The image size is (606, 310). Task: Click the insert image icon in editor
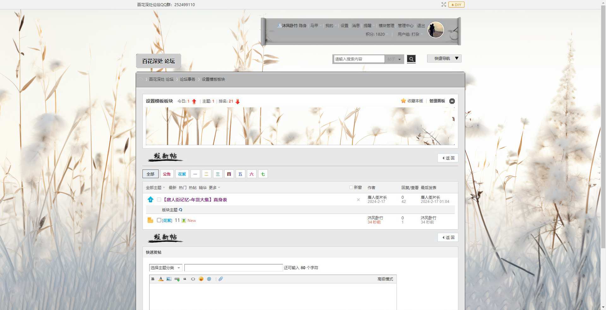pyautogui.click(x=169, y=279)
